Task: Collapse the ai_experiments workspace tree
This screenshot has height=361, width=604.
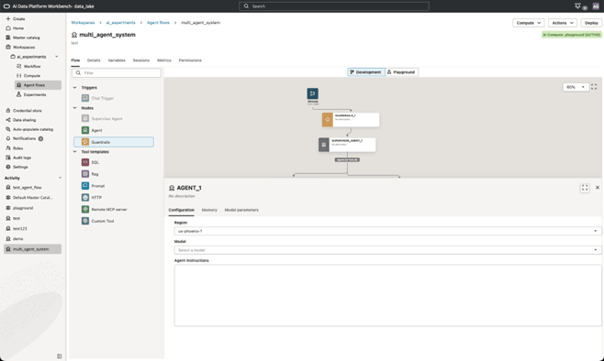Action: 57,57
